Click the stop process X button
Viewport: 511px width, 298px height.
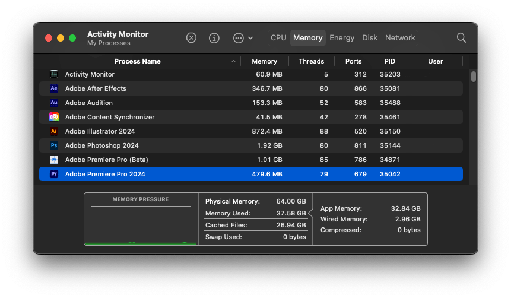point(191,38)
